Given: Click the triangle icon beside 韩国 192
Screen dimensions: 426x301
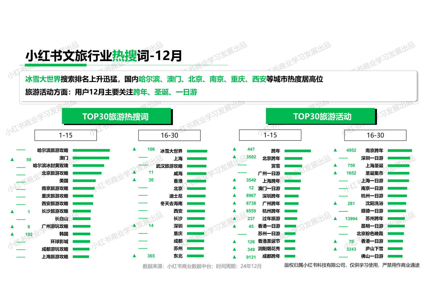Looking at the screenshot, I should click(x=12, y=234).
